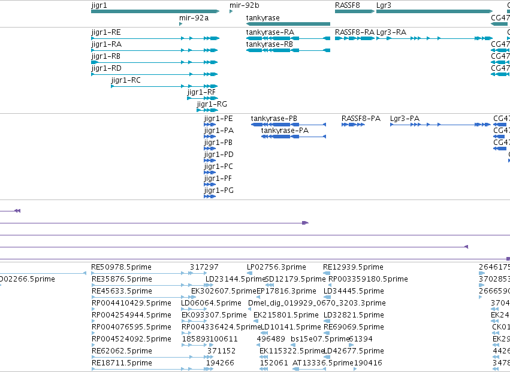The width and height of the screenshot is (510, 372).
Task: Click EST SD12179.5prime
Action: click(269, 285)
